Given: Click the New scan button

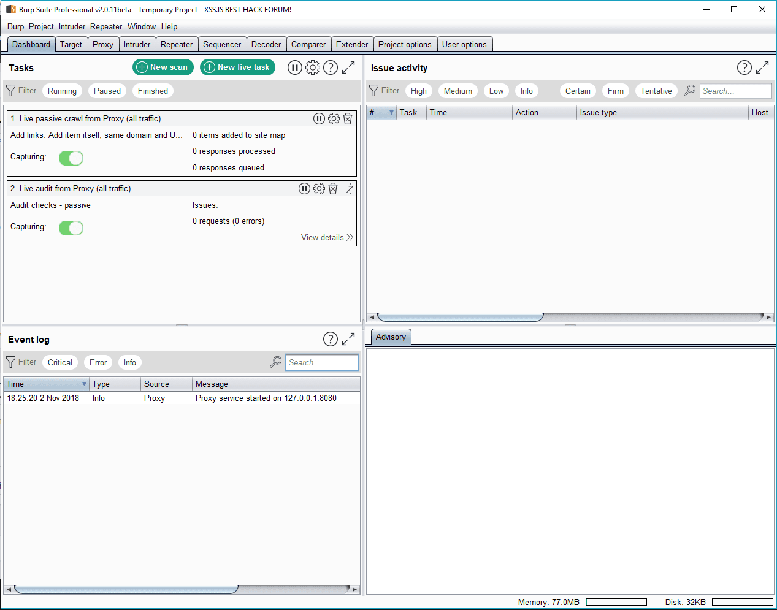Looking at the screenshot, I should click(163, 67).
